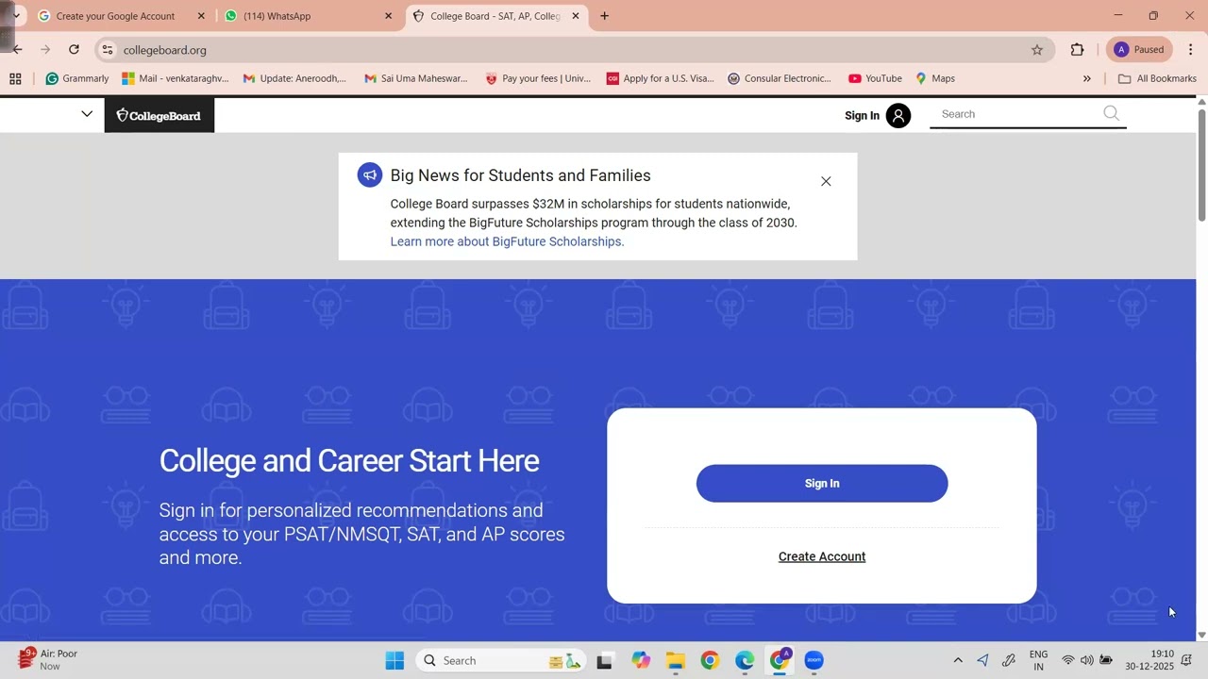Open the Maps bookmark

935,78
